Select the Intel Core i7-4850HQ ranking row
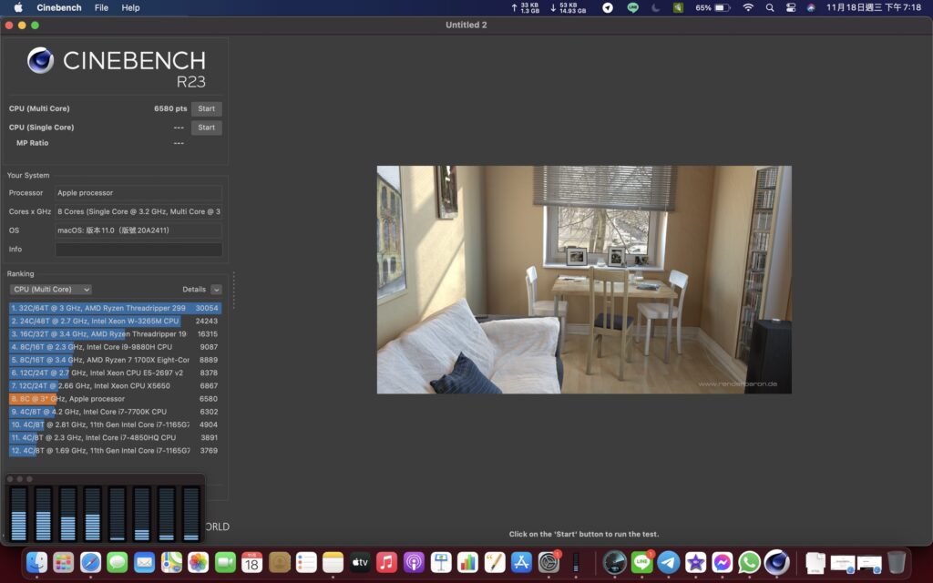 tap(115, 438)
